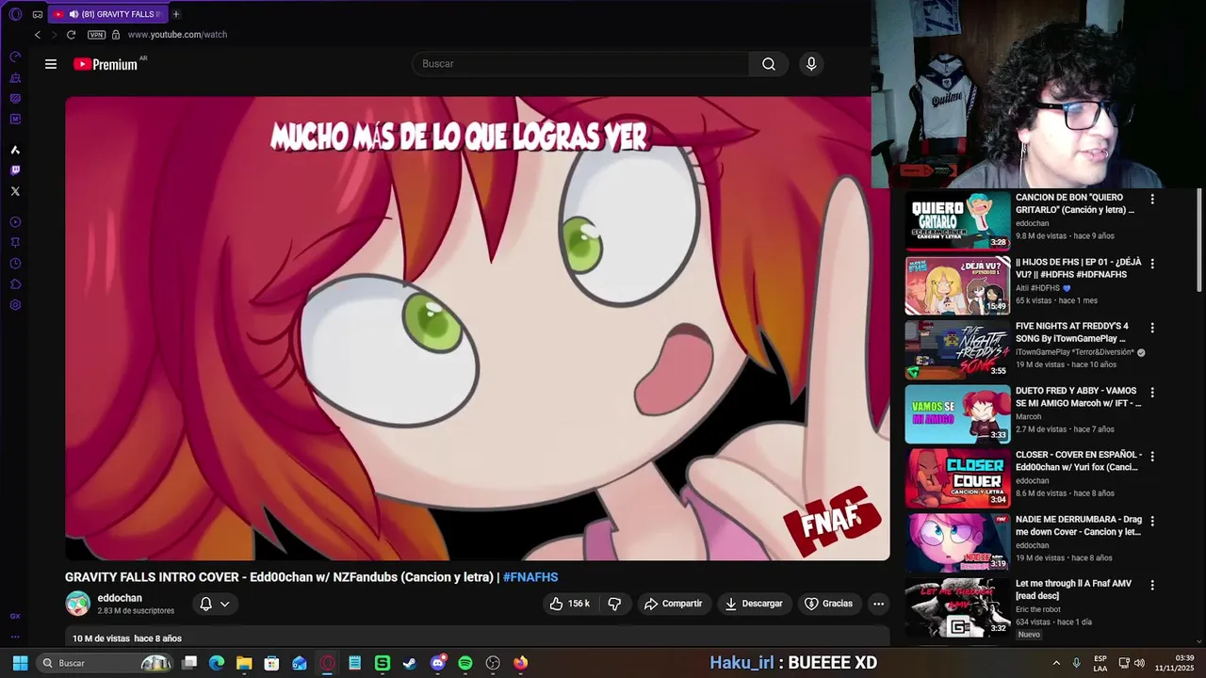Open the CLOSER COVER video thumbnail
This screenshot has width=1206, height=678.
pyautogui.click(x=957, y=477)
